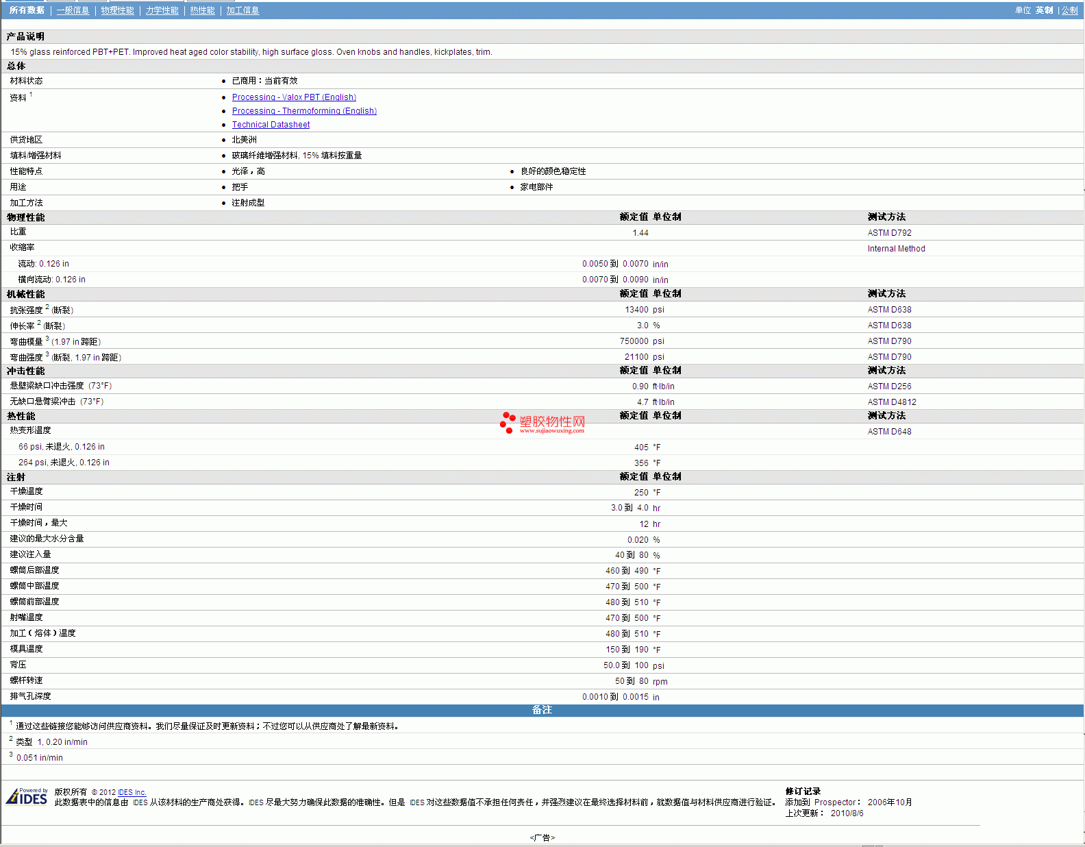This screenshot has width=1085, height=847.
Task: Select 英制 units option
Action: click(x=1044, y=10)
